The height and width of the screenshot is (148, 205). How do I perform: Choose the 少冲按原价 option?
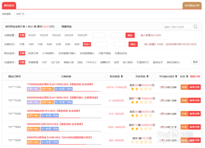[x=48, y=53]
